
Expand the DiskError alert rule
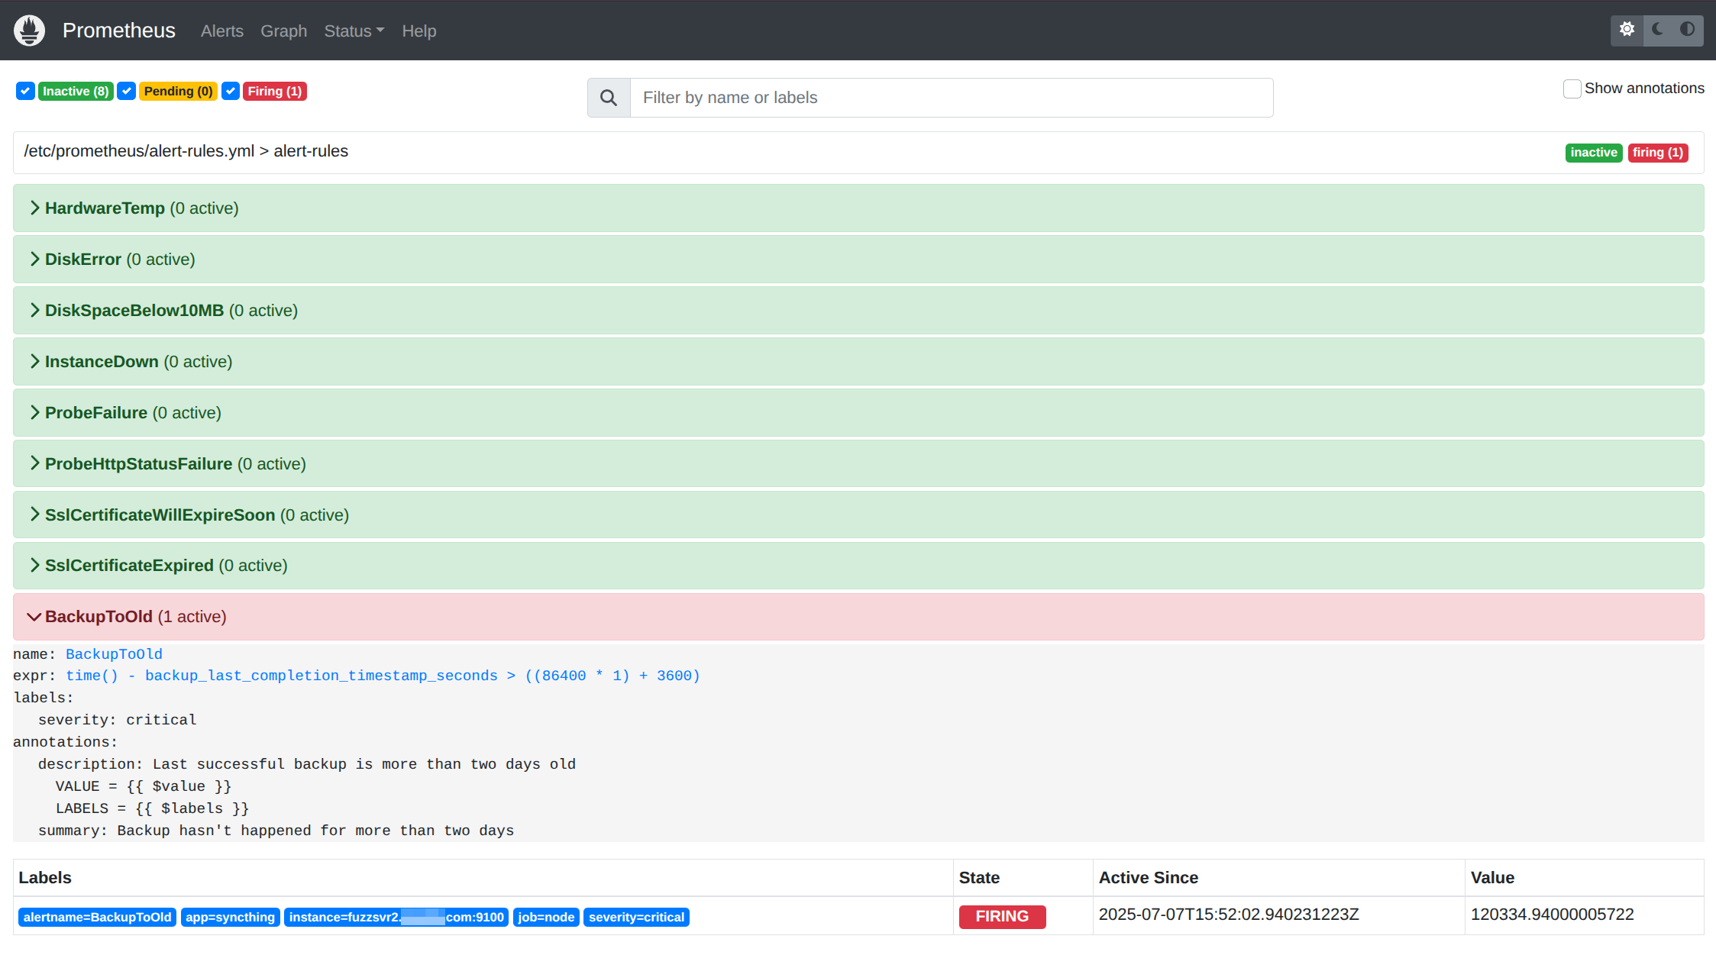(x=858, y=259)
